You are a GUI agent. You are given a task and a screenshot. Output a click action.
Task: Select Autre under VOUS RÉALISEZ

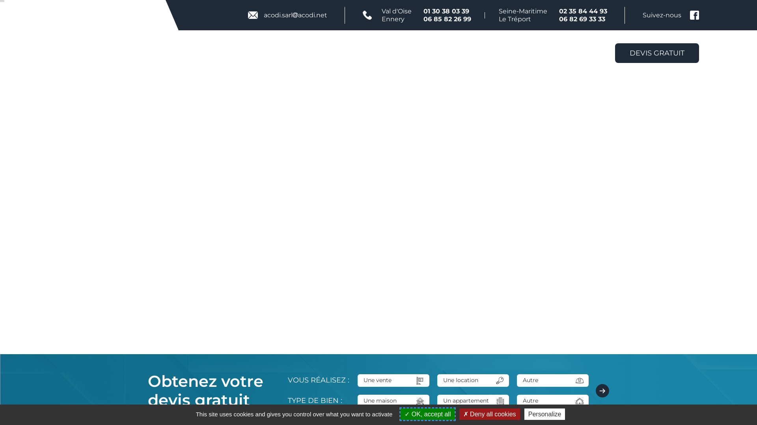[x=544, y=381]
